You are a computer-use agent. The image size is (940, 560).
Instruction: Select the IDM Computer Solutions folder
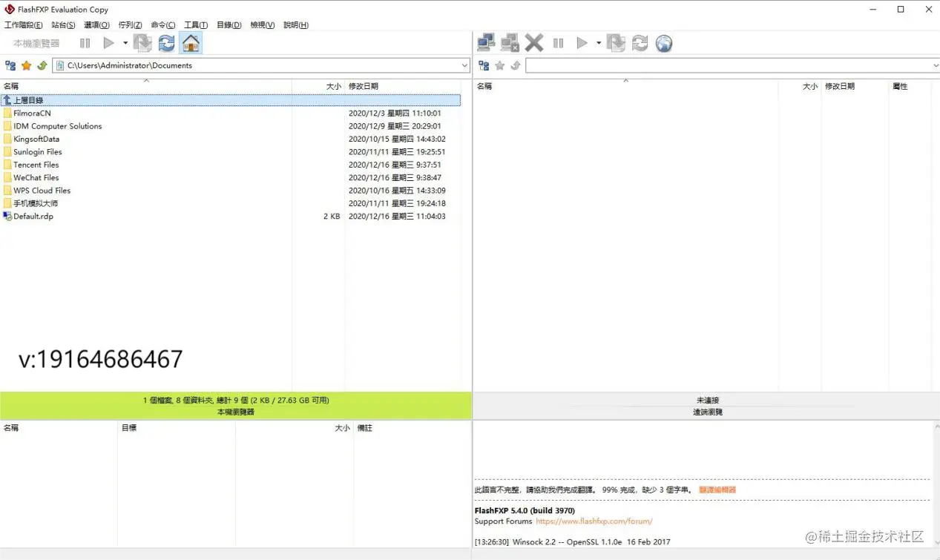coord(57,126)
